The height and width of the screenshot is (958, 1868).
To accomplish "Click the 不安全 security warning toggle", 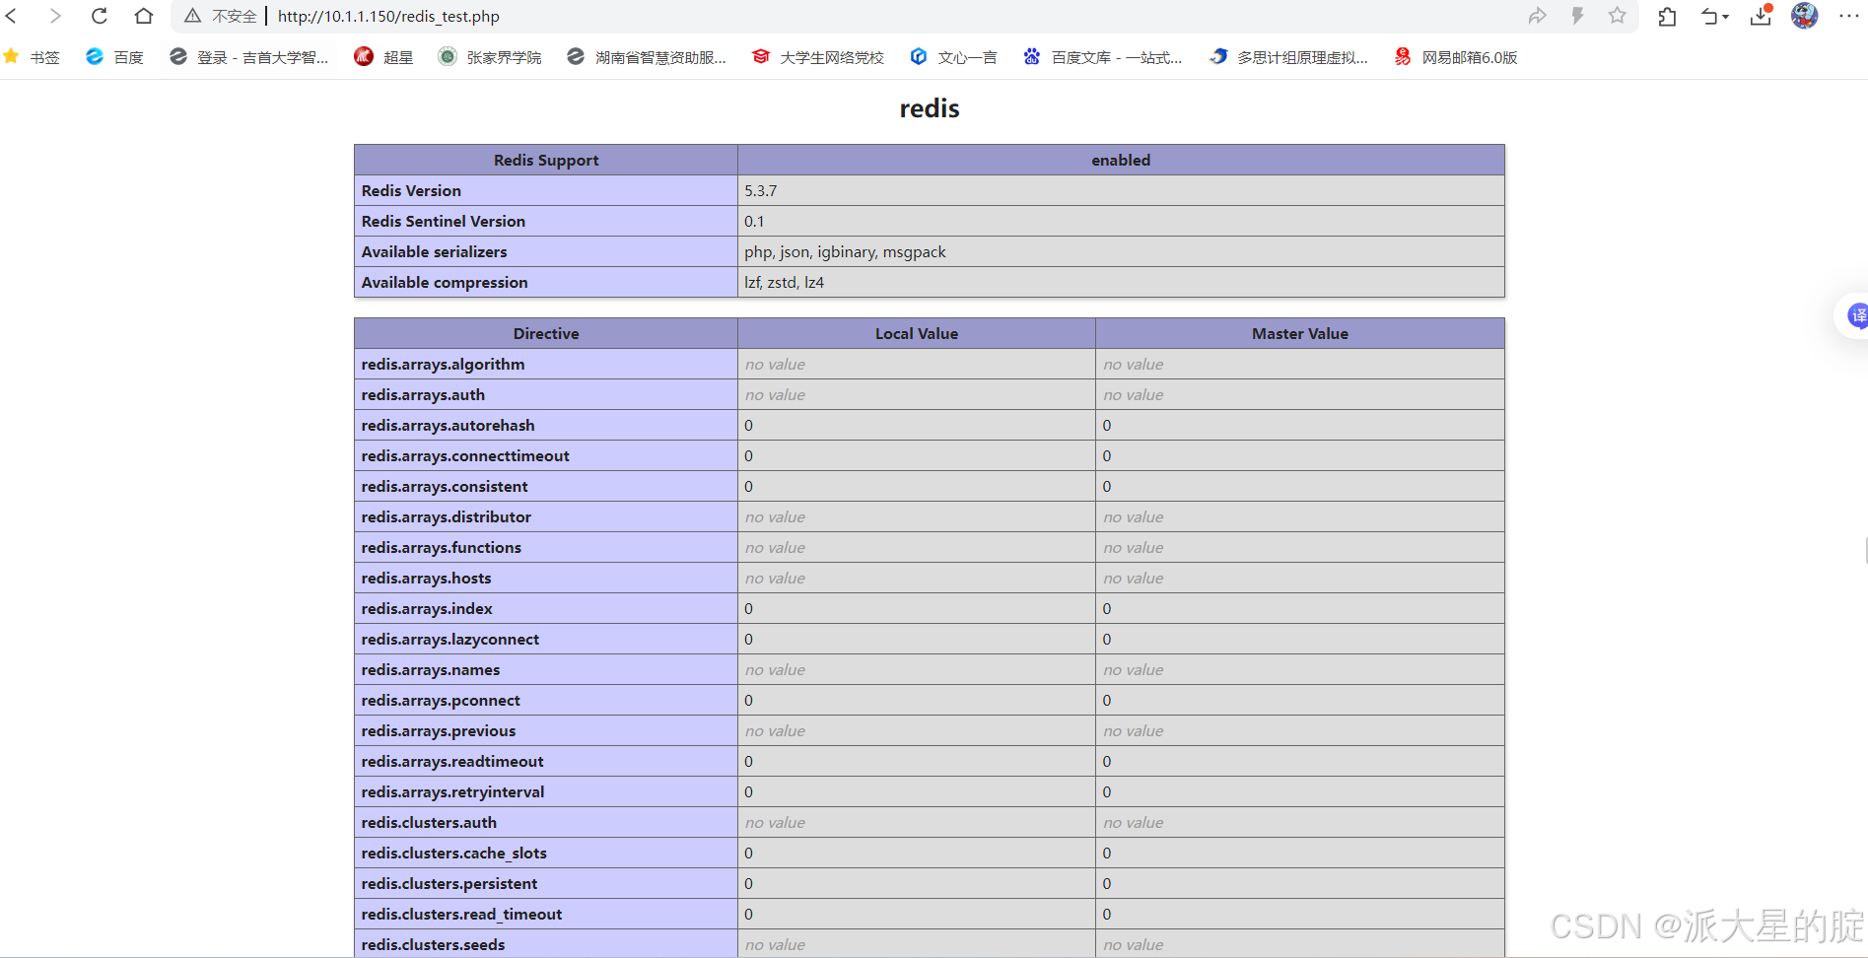I will 219,16.
